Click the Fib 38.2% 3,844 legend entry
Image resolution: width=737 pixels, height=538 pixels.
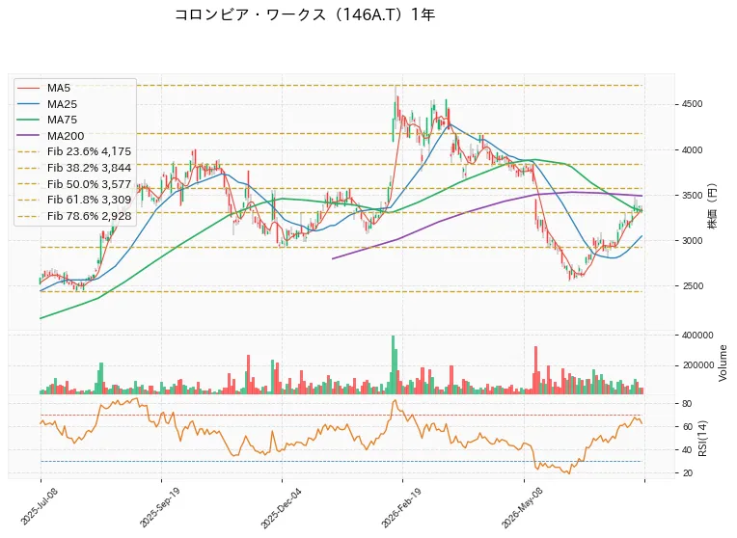73,168
